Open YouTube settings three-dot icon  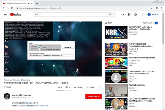click(x=142, y=14)
